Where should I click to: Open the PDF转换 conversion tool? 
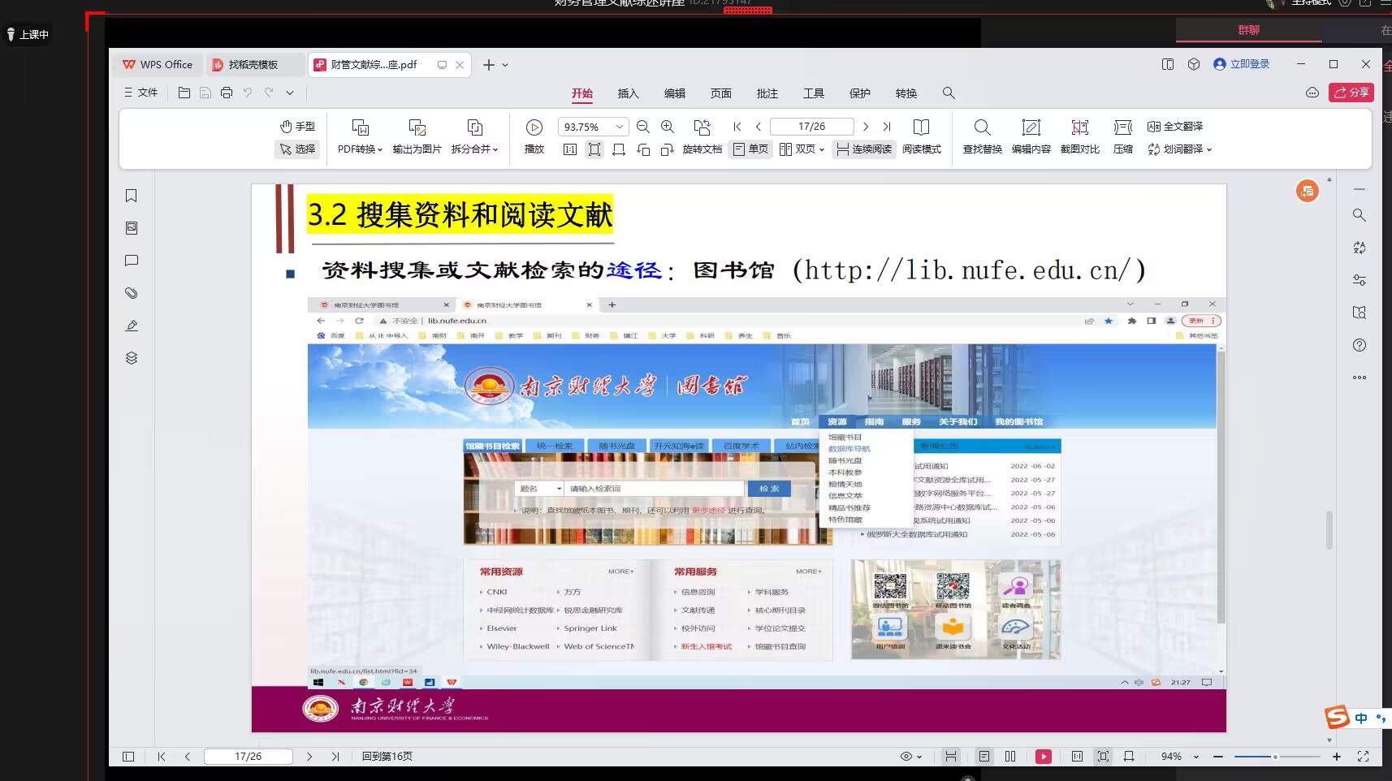pyautogui.click(x=359, y=136)
